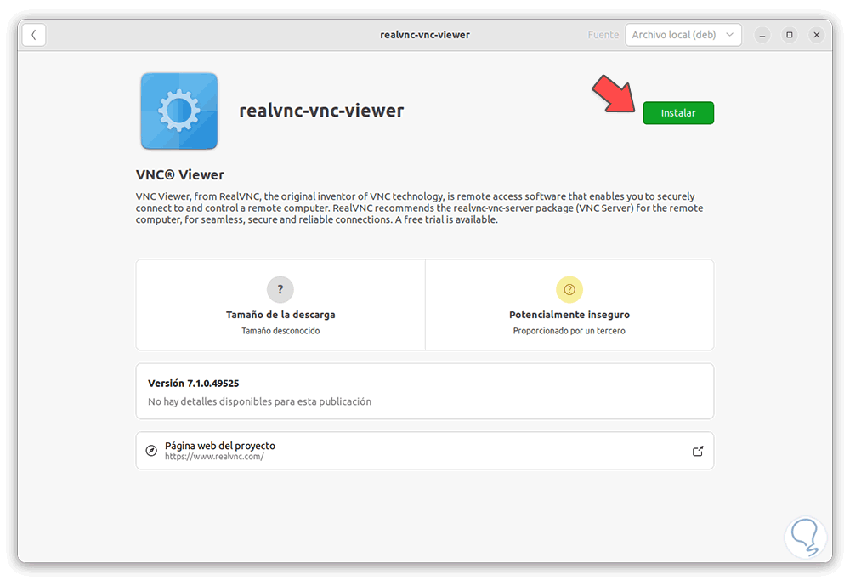Click the https://www.realvnc.com/ URL text
The width and height of the screenshot is (850, 586).
pyautogui.click(x=214, y=457)
